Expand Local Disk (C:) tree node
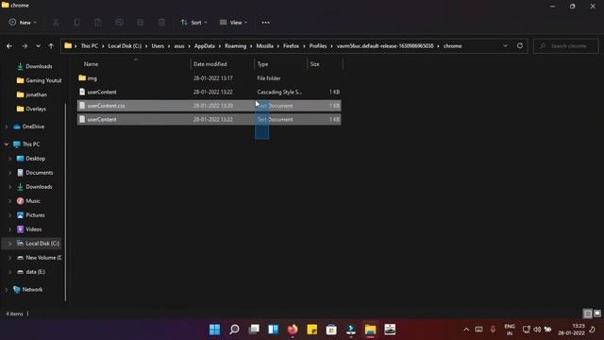The width and height of the screenshot is (604, 340). point(10,244)
